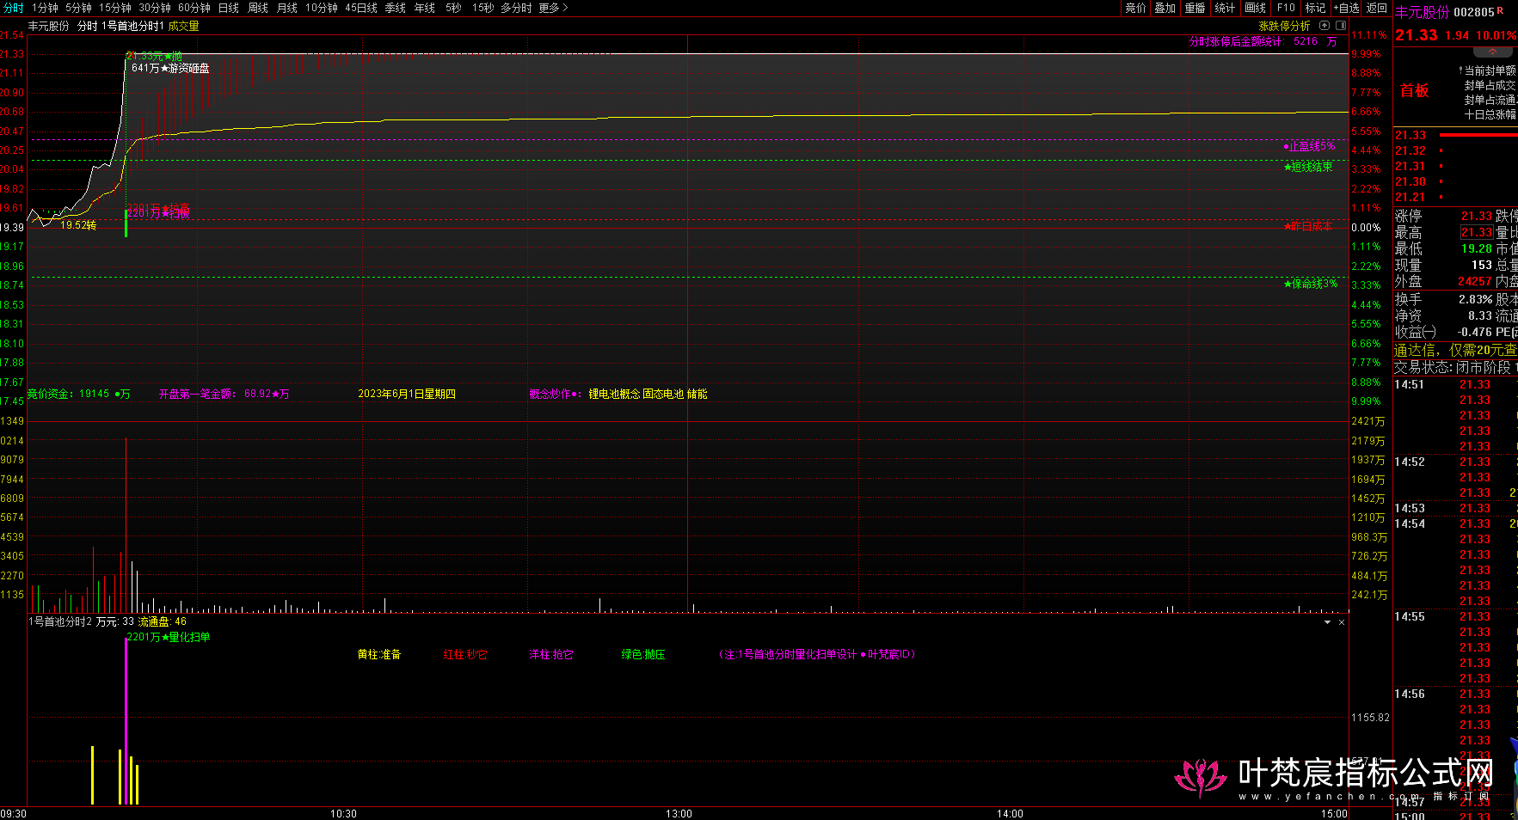
Task: Select the 15秒 period tab
Action: 482,8
